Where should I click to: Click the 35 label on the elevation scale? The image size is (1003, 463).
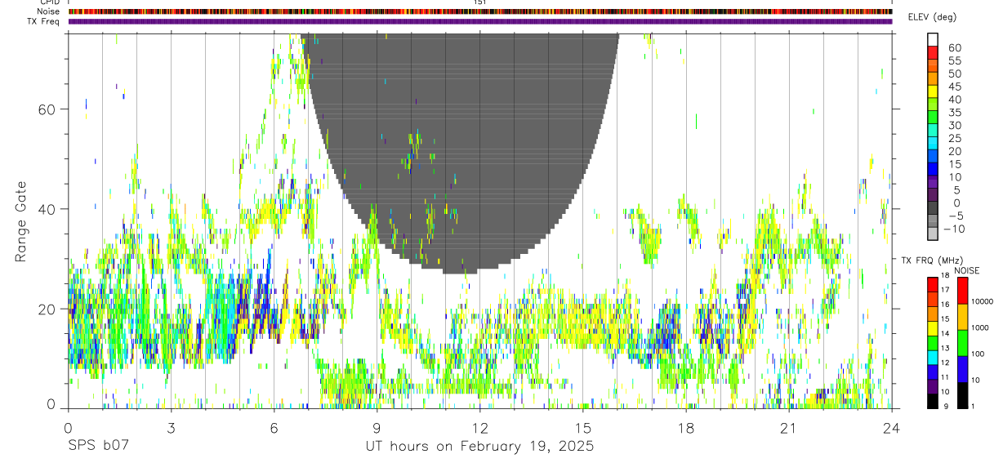tap(954, 113)
